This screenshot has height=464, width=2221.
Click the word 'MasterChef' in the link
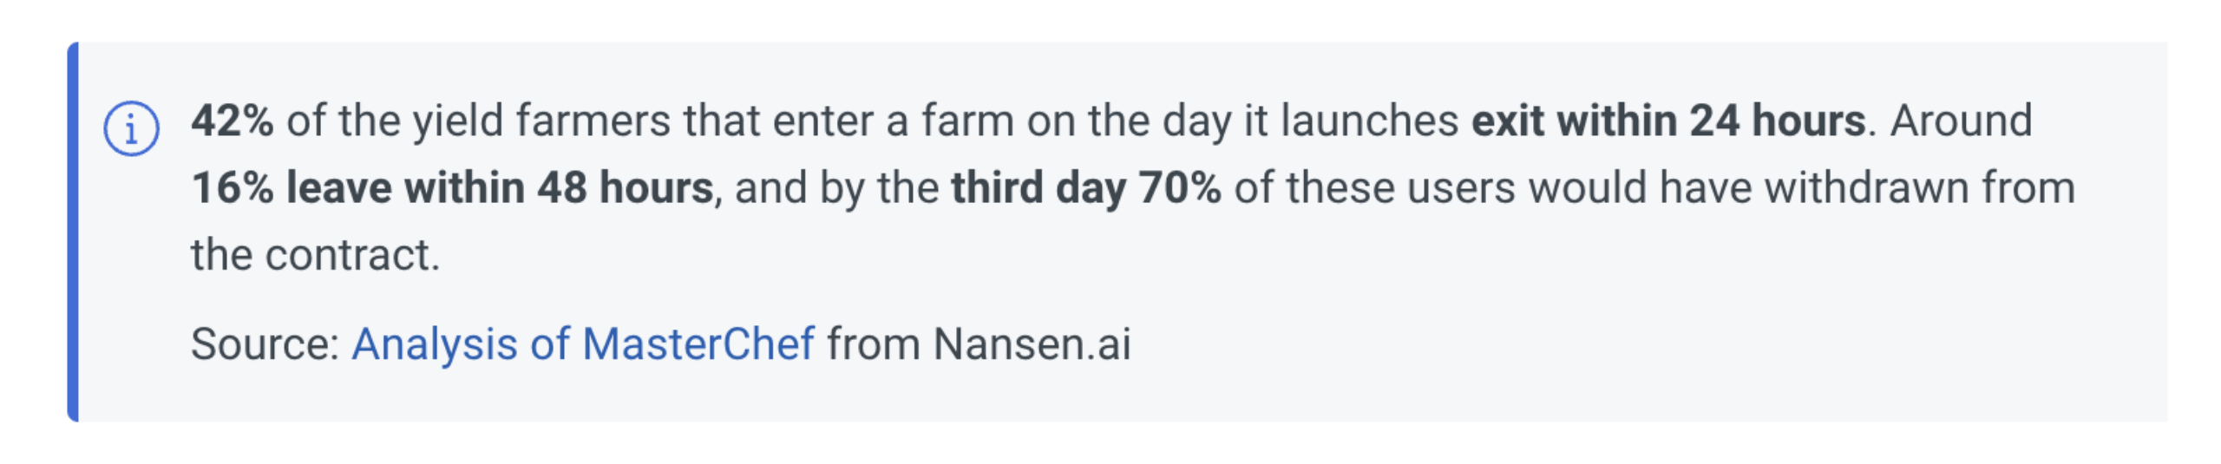tap(698, 344)
